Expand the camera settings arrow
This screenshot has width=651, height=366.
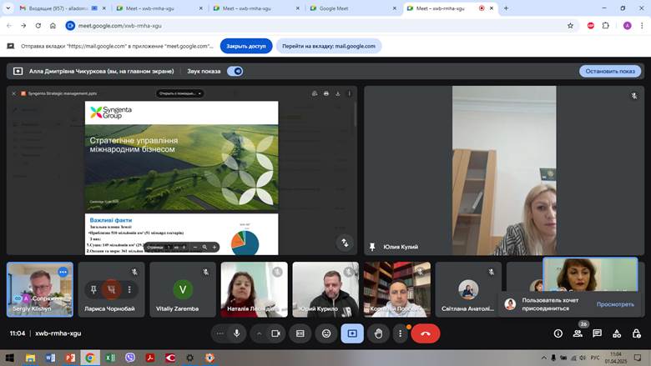tap(260, 333)
